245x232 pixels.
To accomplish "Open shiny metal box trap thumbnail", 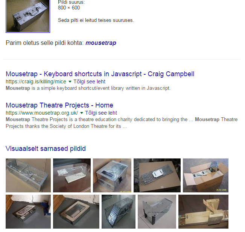I will tap(112, 175).
